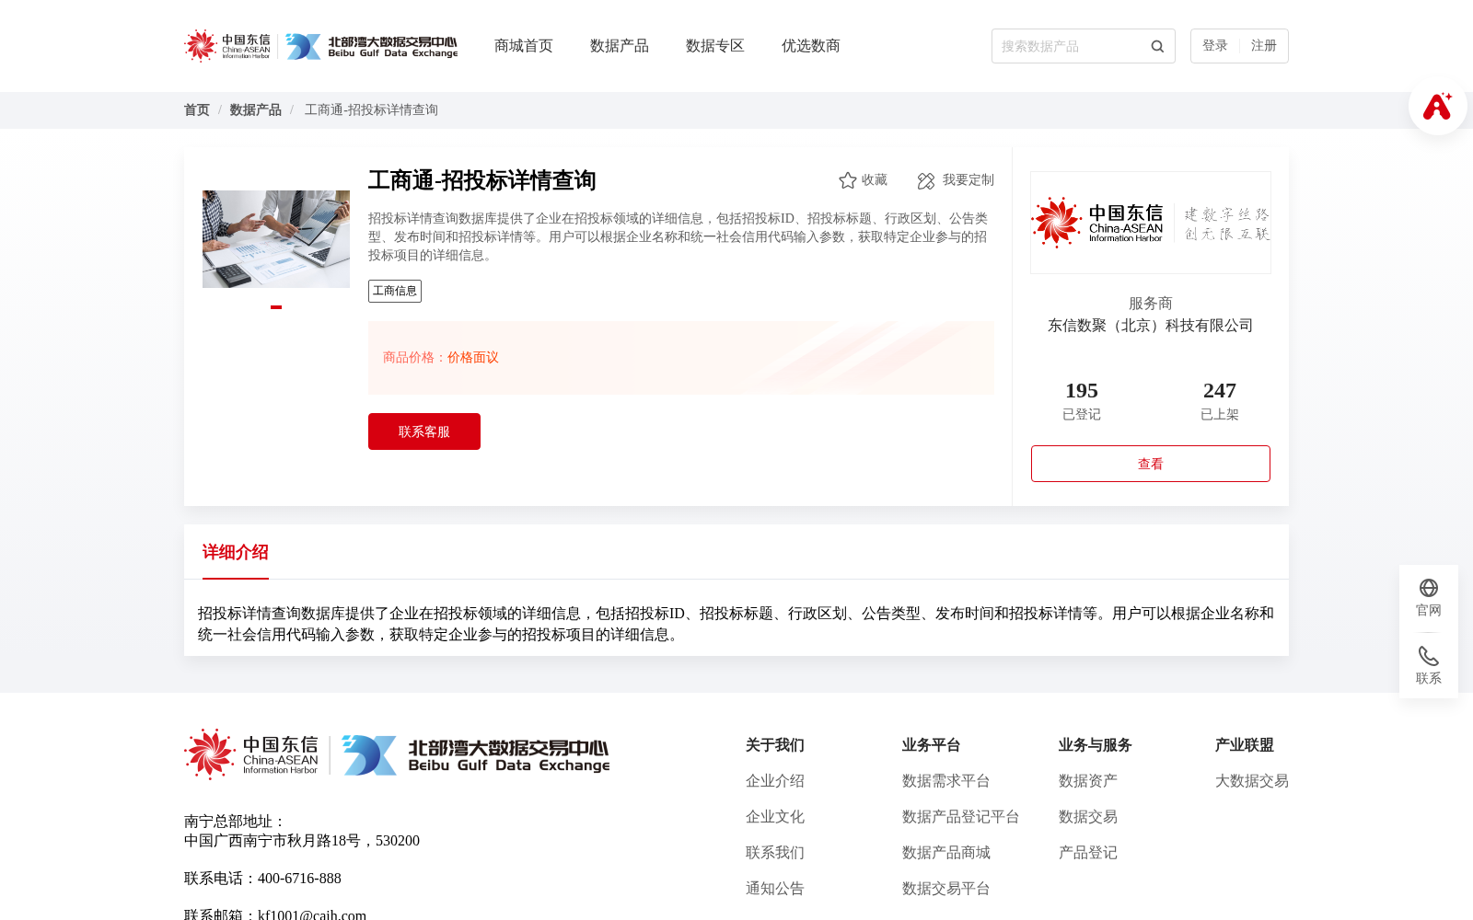
Task: Click the product preview thumbnail image
Action: pos(276,239)
